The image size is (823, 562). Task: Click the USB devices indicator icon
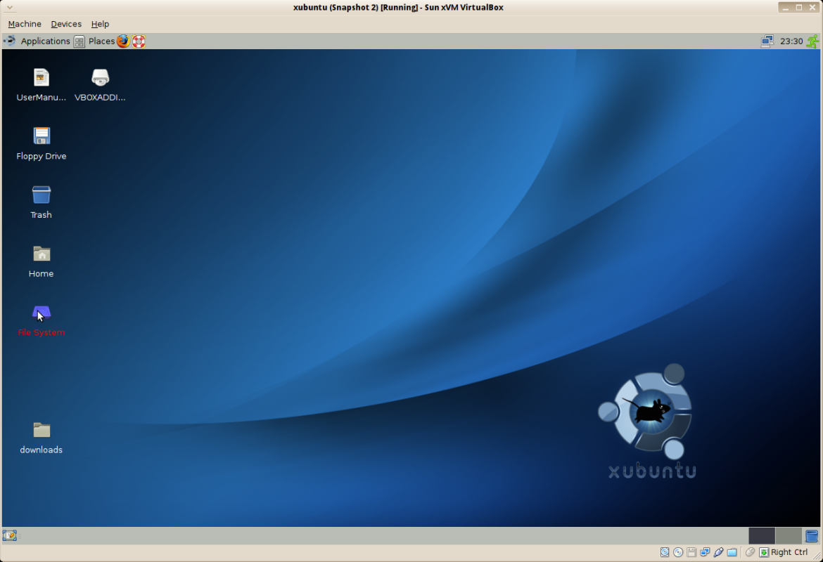pyautogui.click(x=719, y=552)
